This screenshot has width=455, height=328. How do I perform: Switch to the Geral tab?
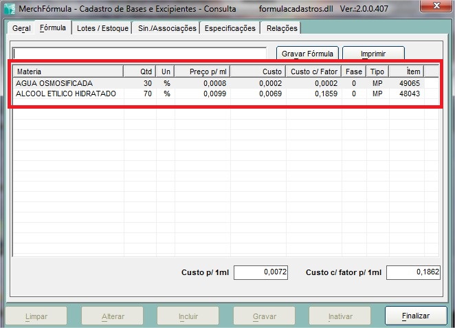[21, 28]
